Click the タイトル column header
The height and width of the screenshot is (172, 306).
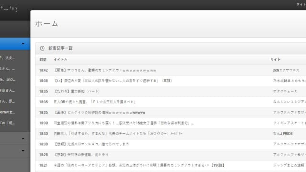point(61,60)
